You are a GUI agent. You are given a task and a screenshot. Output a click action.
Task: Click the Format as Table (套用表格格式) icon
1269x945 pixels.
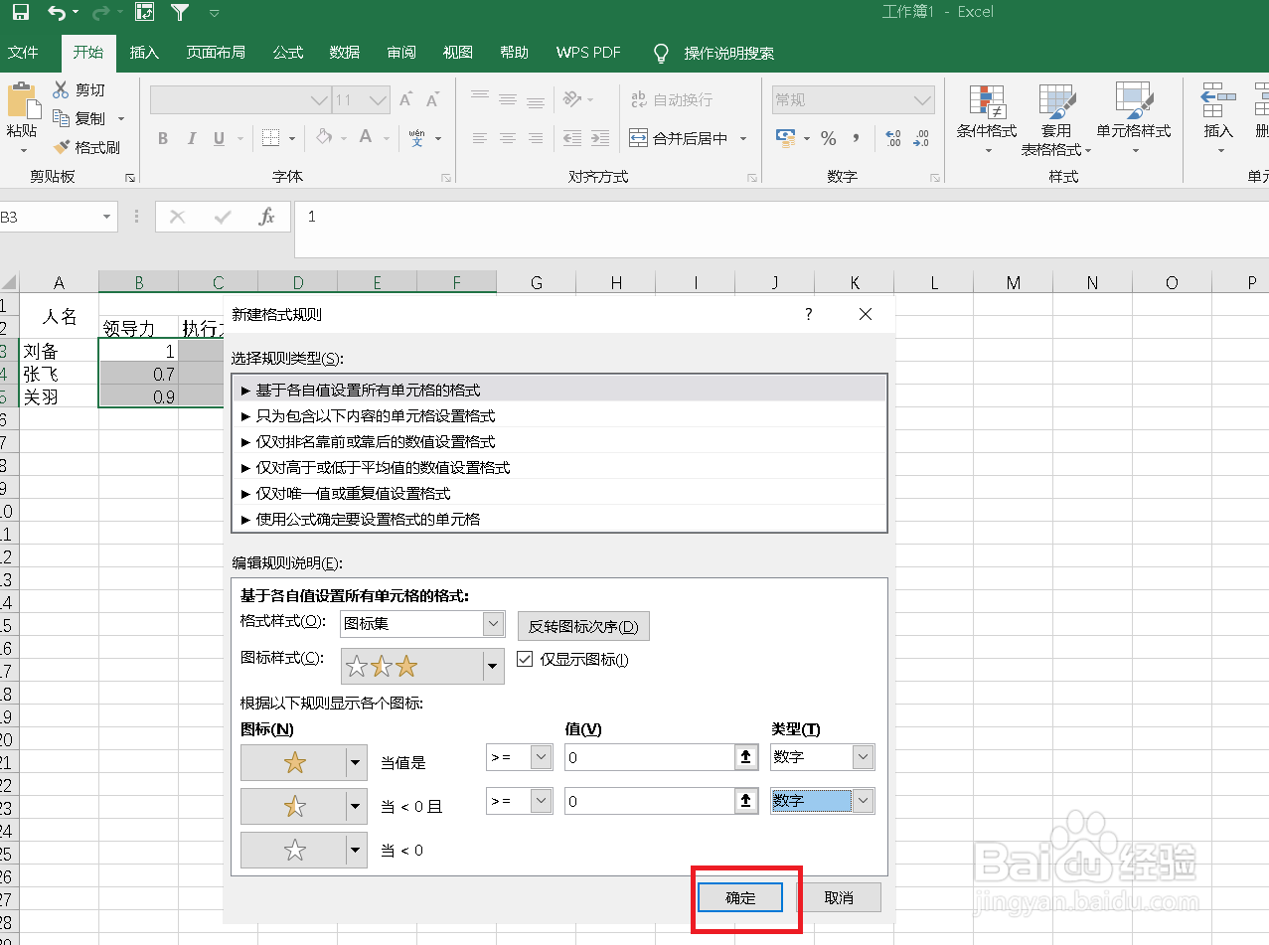(1056, 114)
